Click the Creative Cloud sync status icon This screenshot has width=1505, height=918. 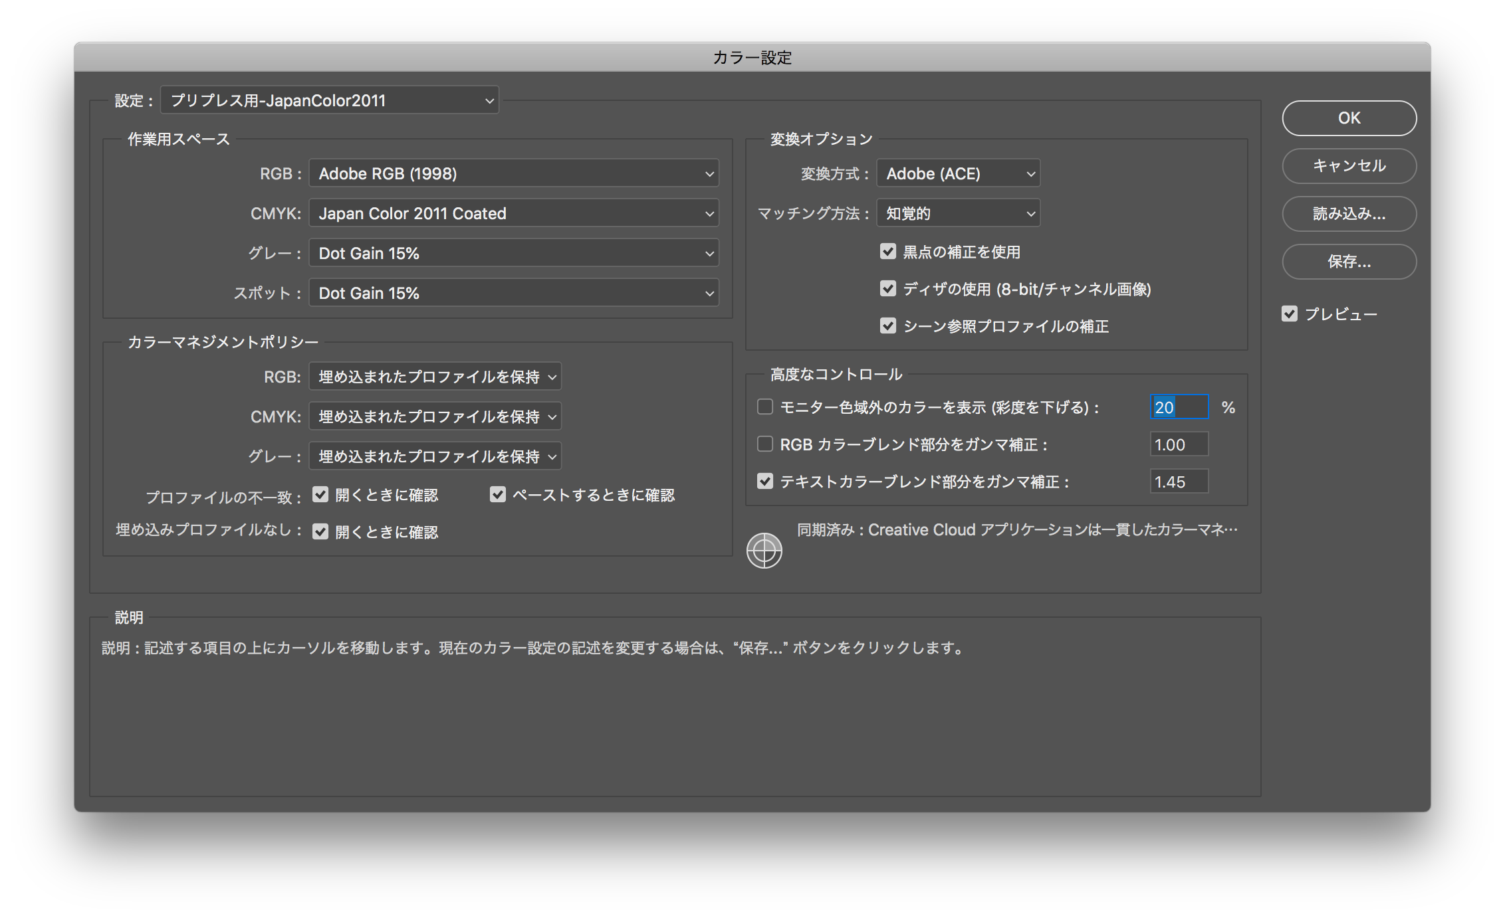pos(764,551)
